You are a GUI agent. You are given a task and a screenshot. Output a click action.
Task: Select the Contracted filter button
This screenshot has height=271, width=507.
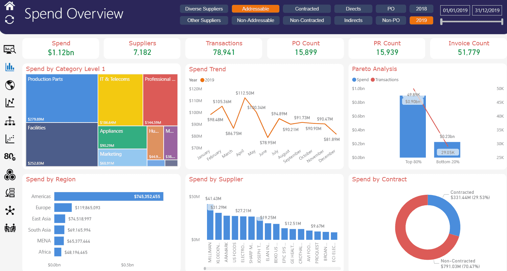307,9
